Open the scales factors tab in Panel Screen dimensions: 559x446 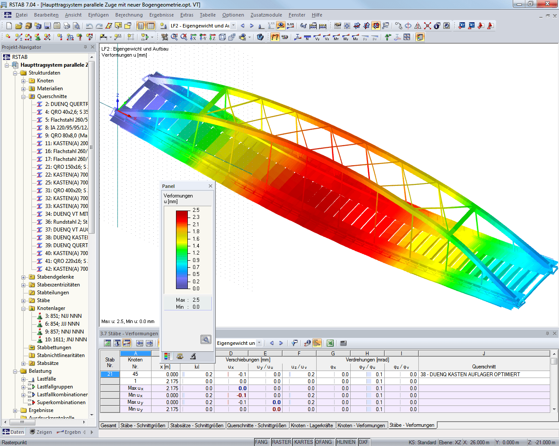(x=180, y=356)
